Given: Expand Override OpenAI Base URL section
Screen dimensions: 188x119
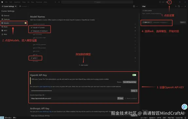Looking at the screenshot, I should point(38,95).
